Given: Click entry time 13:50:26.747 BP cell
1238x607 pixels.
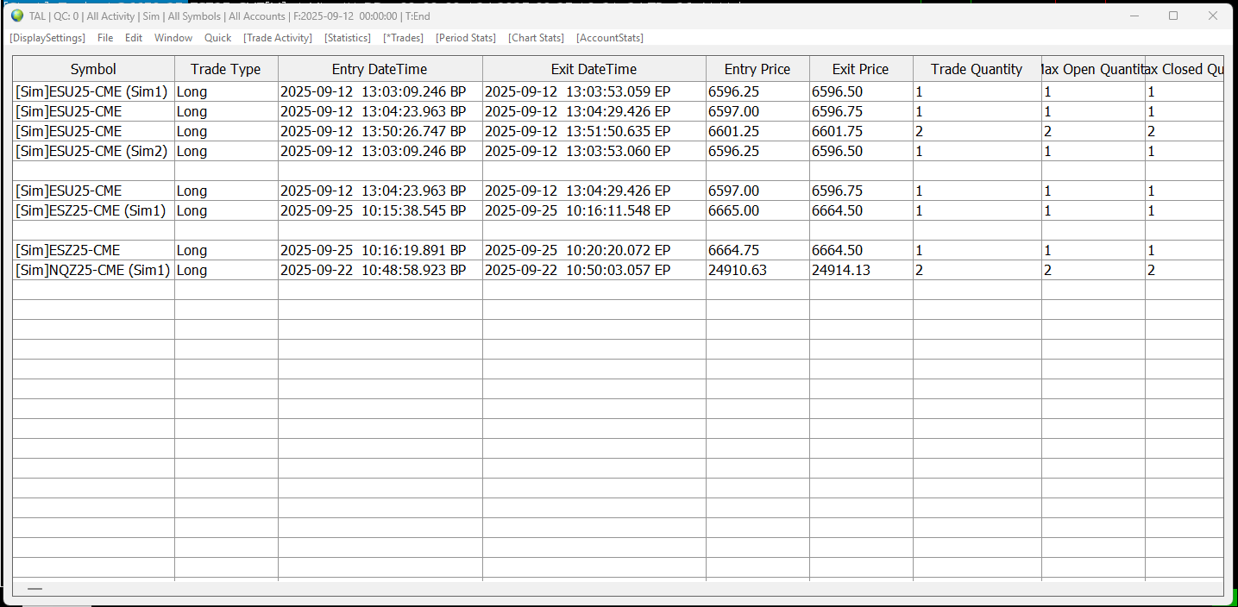Looking at the screenshot, I should point(380,131).
